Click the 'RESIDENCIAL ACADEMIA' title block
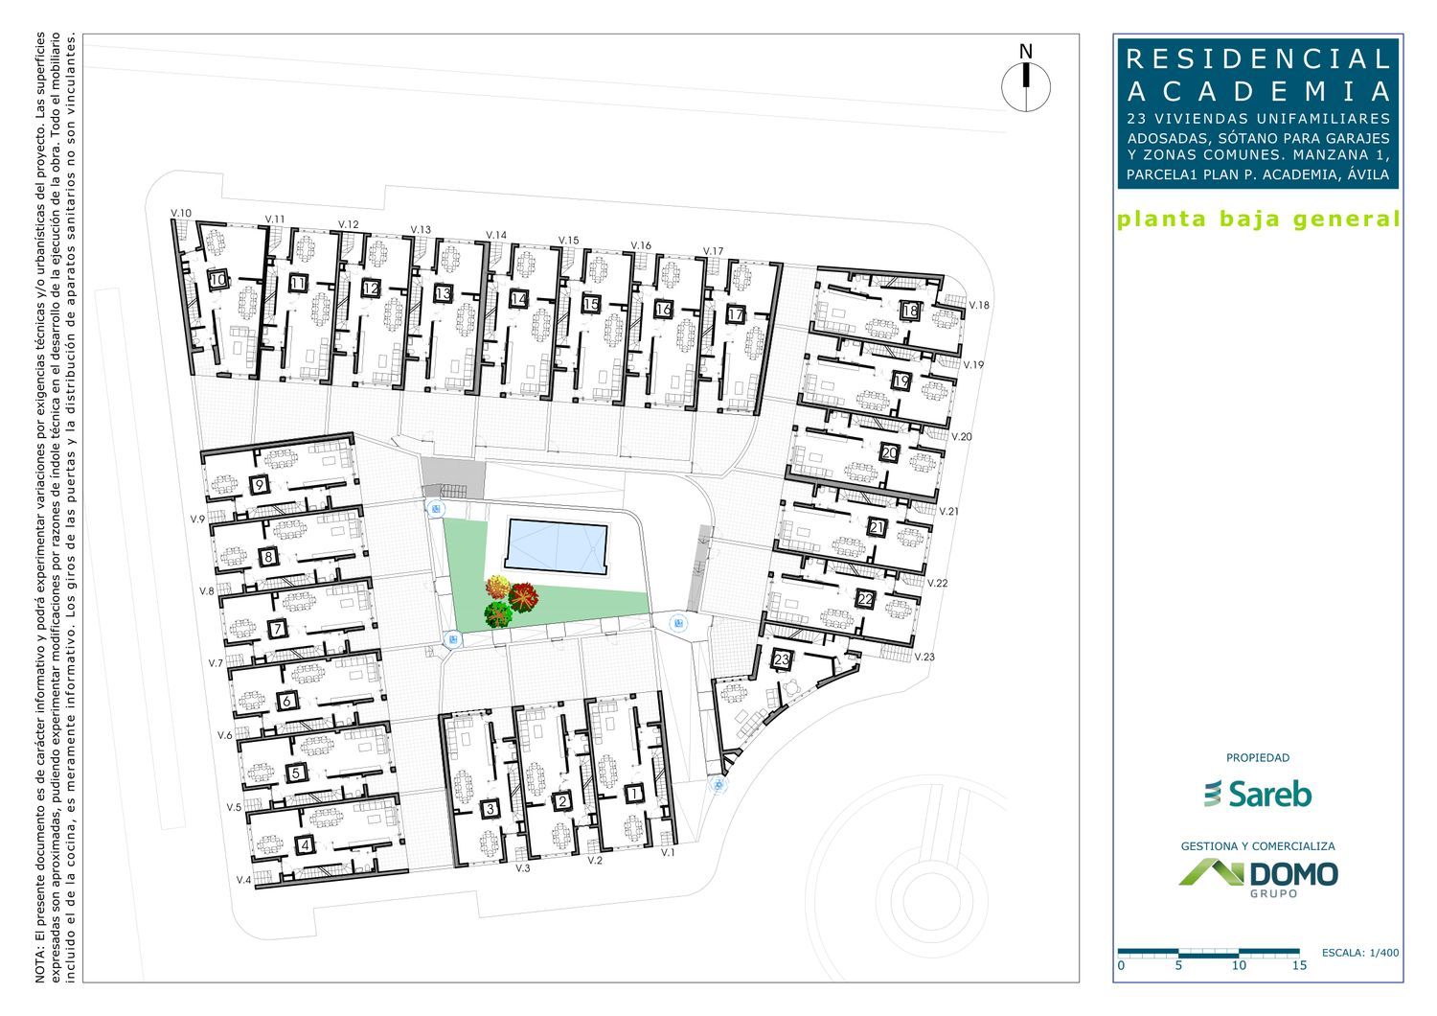The image size is (1437, 1016). (1258, 114)
